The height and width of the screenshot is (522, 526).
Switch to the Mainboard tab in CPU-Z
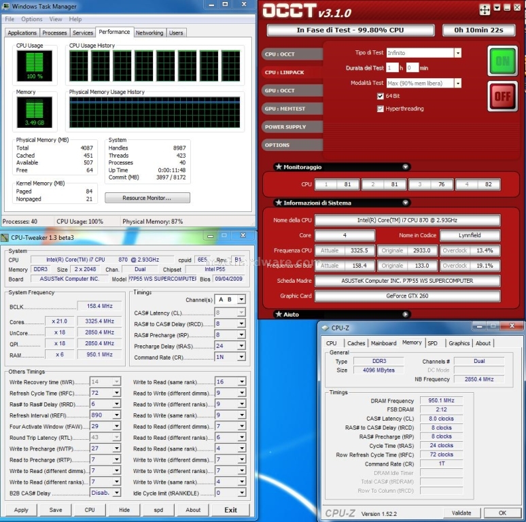[383, 343]
